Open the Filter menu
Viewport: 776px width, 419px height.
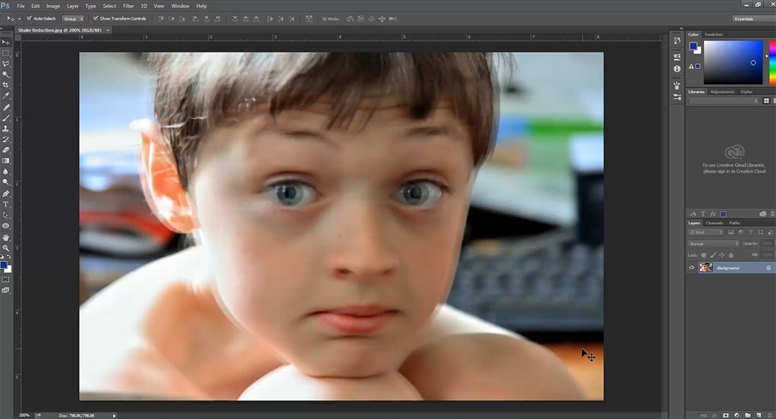[128, 6]
